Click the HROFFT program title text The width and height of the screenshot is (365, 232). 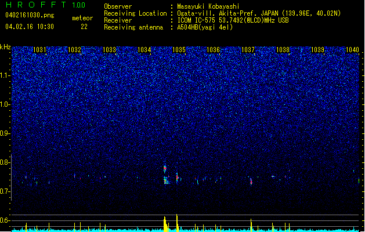(36, 5)
